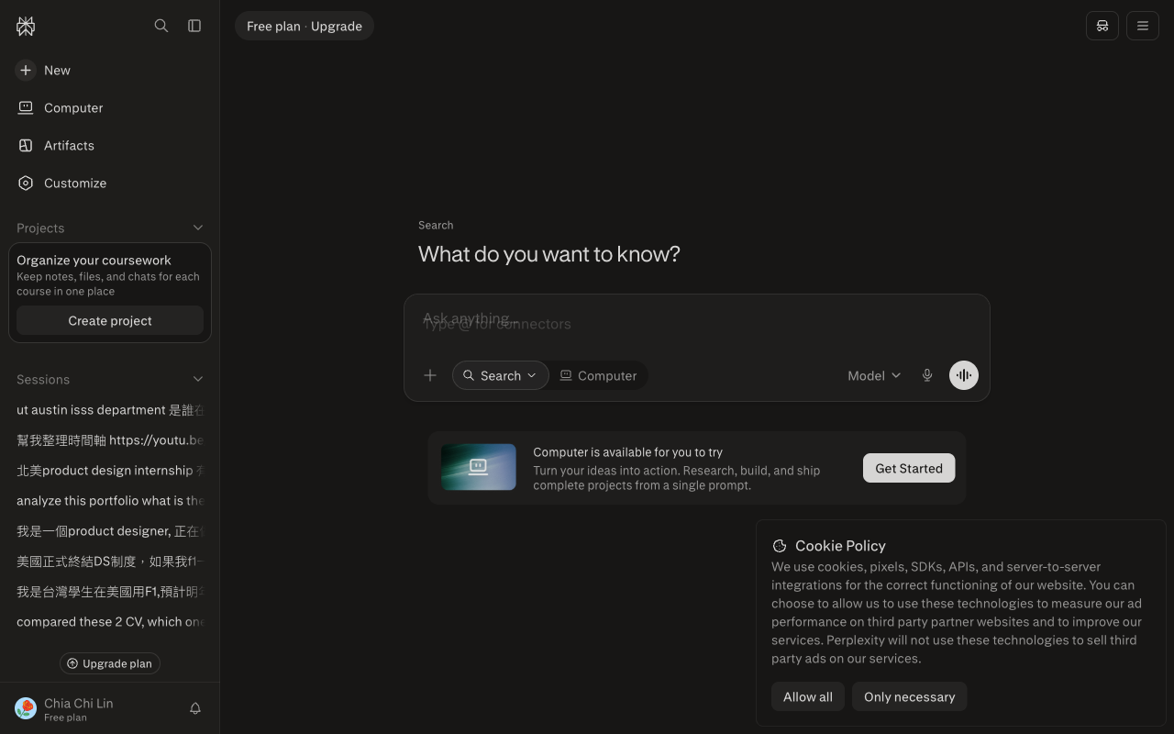Image resolution: width=1174 pixels, height=734 pixels.
Task: Open the Customize sidebar item
Action: pyautogui.click(x=110, y=183)
